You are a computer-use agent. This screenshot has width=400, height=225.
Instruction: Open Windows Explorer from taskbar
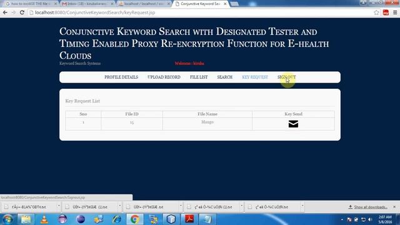click(x=26, y=219)
